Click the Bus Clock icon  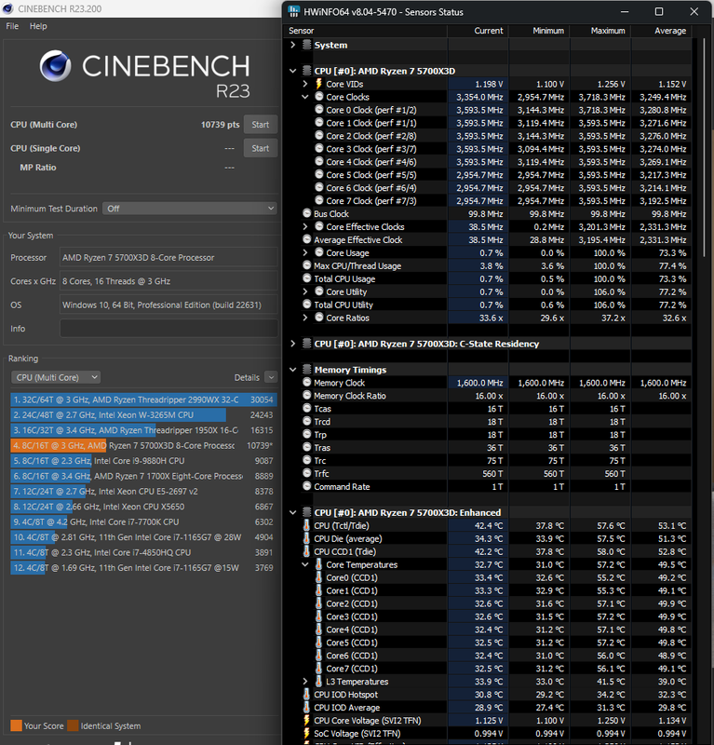pos(307,214)
